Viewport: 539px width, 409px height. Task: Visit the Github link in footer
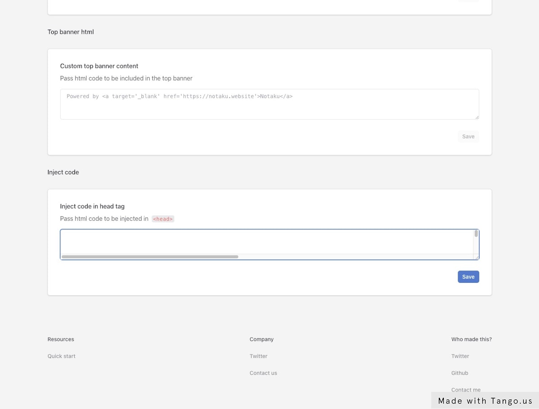459,373
